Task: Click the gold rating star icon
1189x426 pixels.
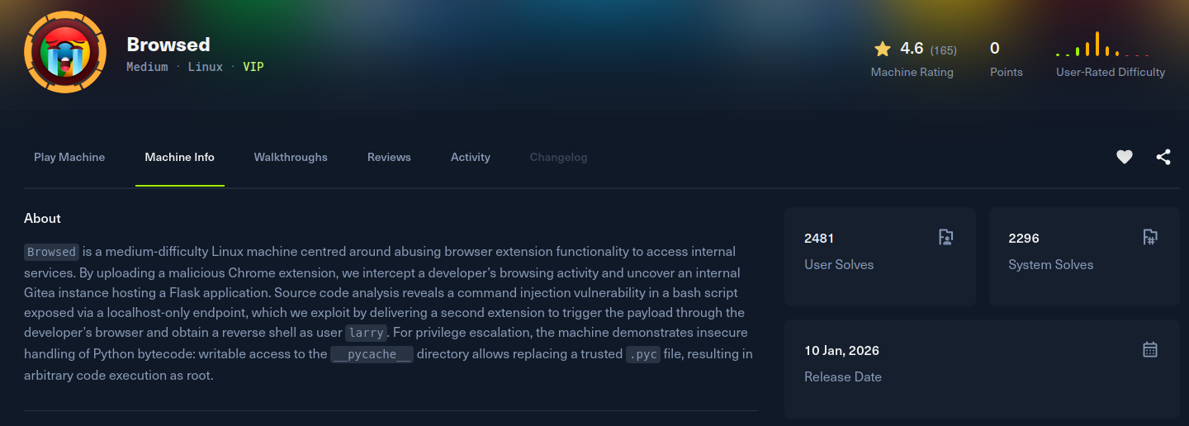Action: (x=883, y=49)
